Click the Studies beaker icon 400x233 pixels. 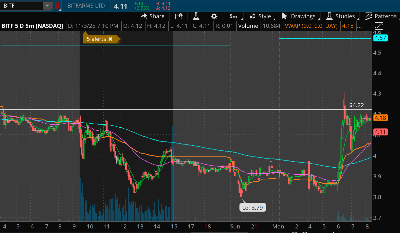click(x=329, y=16)
